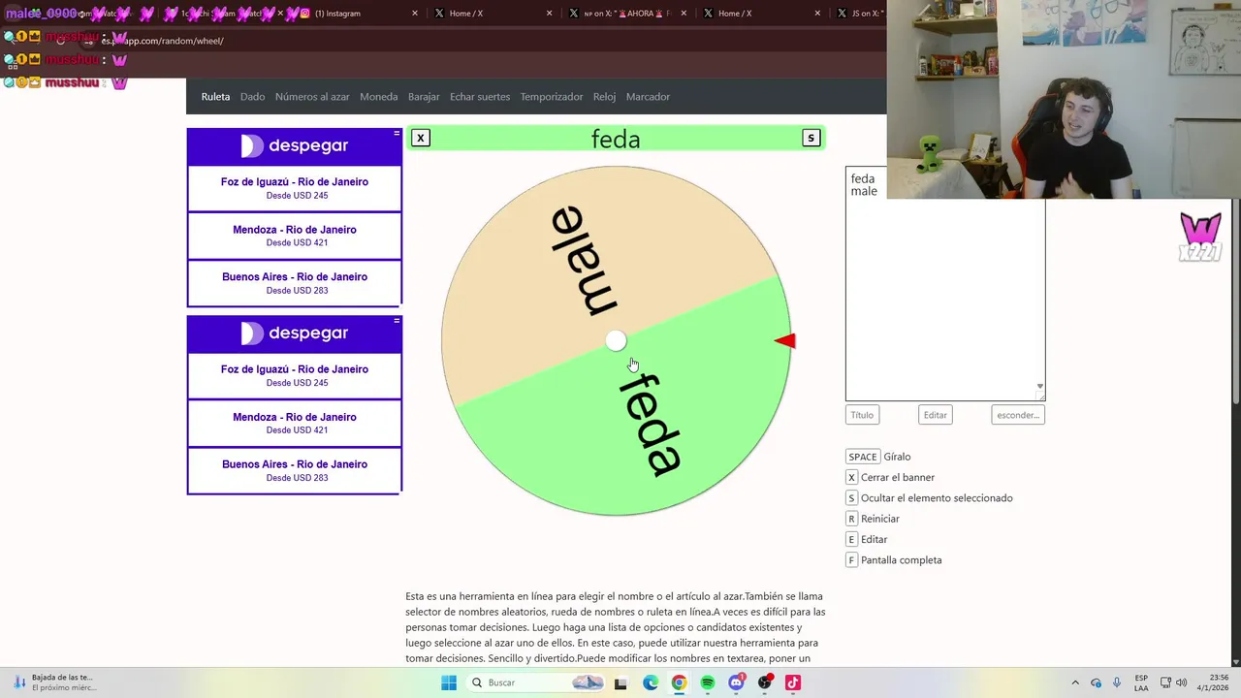
Task: Open Microsoft Edge from the taskbar
Action: coord(651,682)
